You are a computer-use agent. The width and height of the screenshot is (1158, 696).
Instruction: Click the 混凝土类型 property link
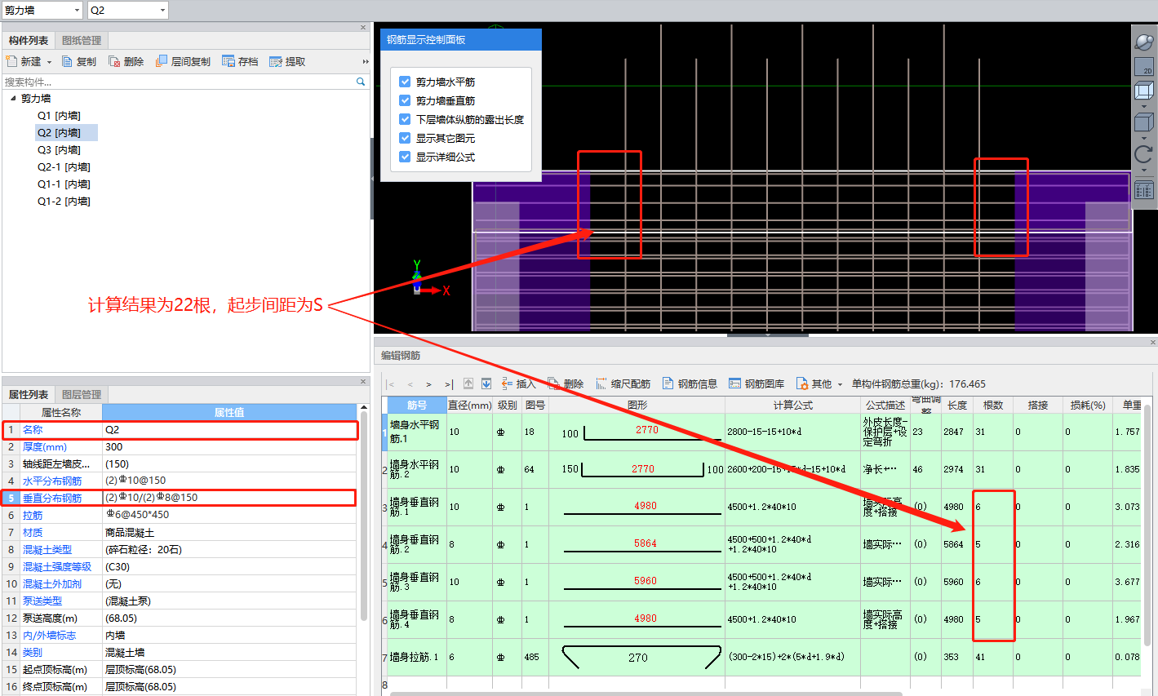coord(47,550)
